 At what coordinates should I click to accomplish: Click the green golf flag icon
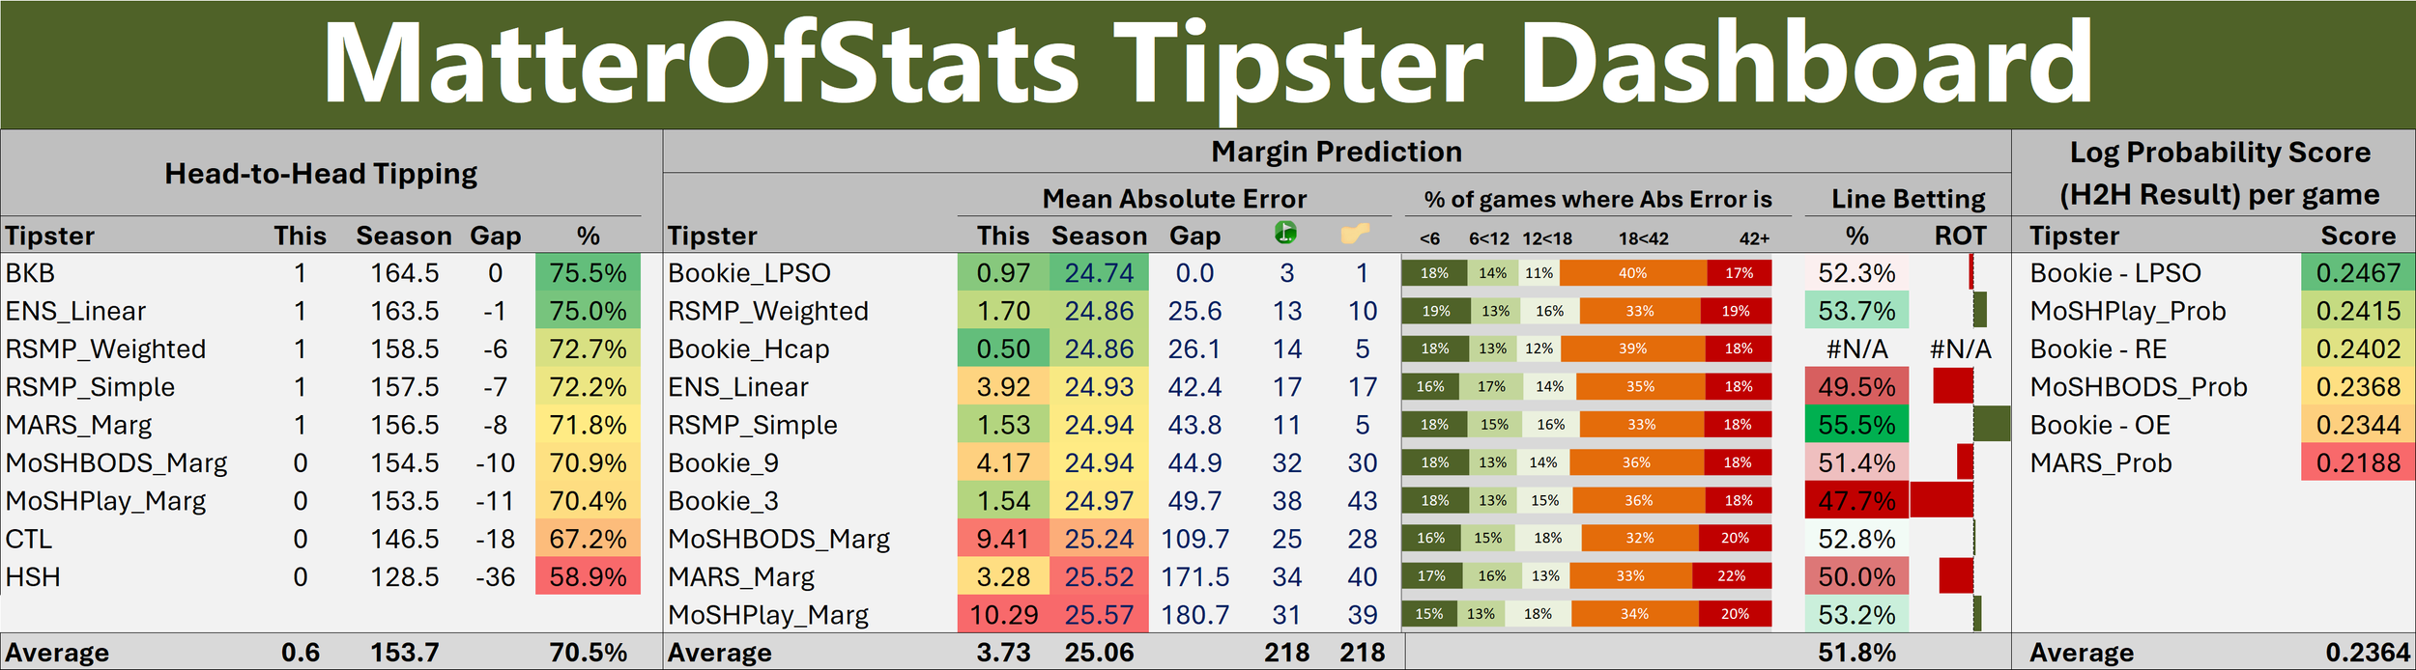1285,233
